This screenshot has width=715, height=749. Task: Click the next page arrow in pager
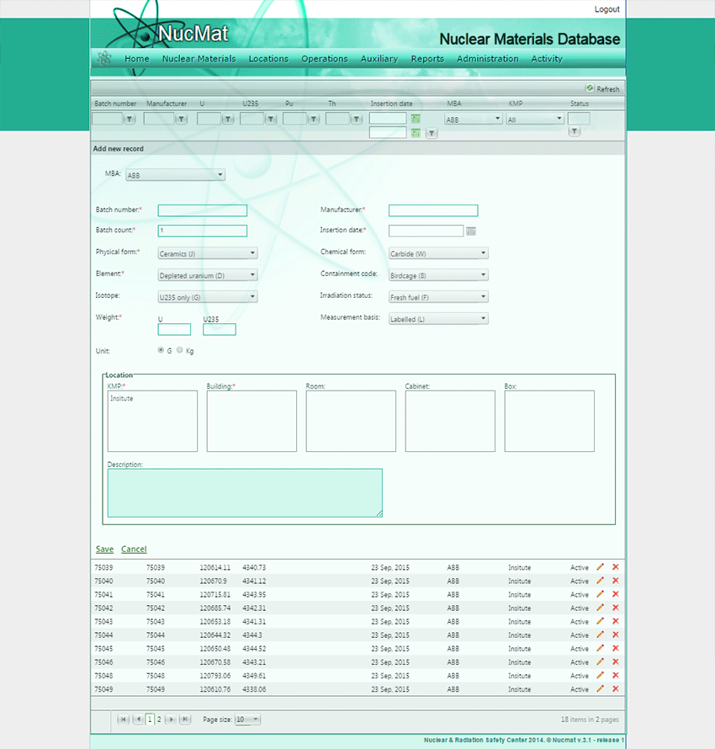pos(170,720)
